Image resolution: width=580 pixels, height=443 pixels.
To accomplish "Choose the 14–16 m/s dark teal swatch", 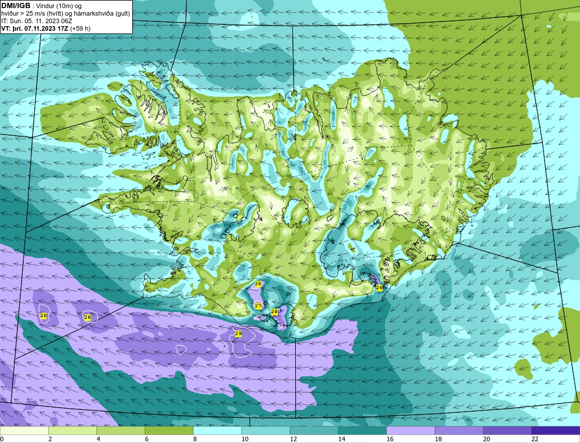I will pos(362,430).
